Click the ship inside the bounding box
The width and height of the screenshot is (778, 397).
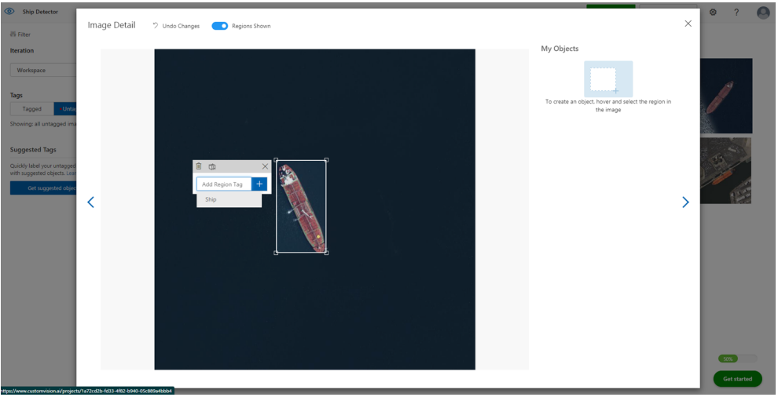301,206
